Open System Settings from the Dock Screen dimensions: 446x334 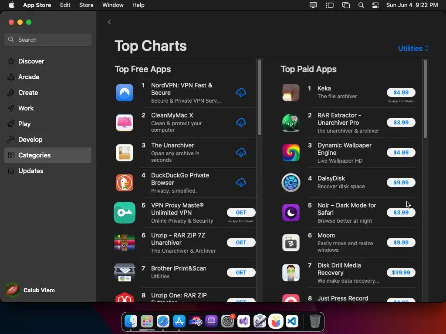(227, 321)
